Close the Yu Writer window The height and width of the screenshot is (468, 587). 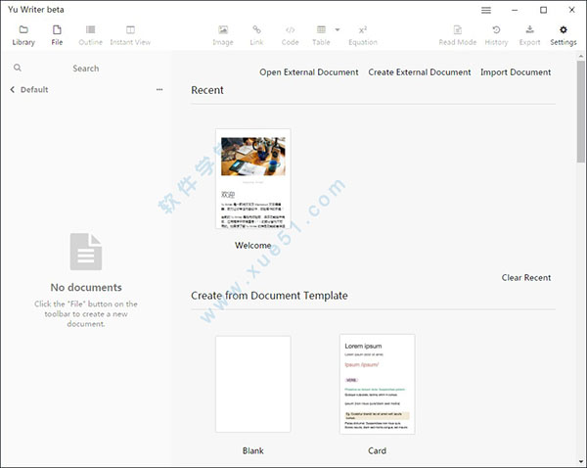571,10
